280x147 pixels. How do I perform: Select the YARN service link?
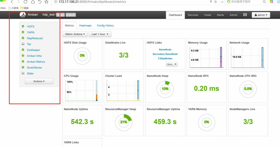(x=30, y=32)
